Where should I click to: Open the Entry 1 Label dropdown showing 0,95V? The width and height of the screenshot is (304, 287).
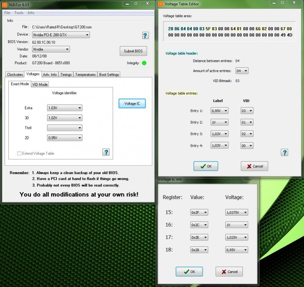click(x=219, y=111)
